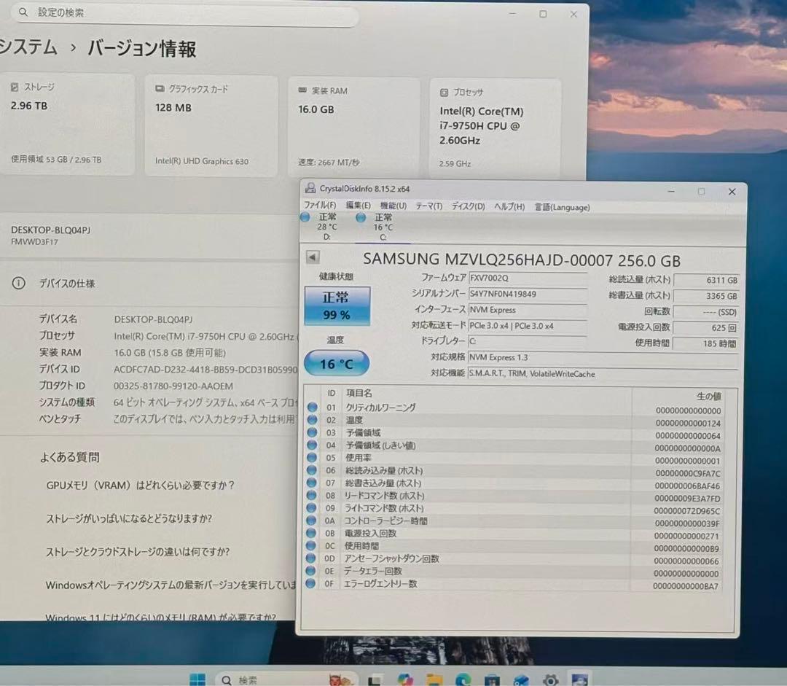Click the 16 °C temperature badge

point(336,362)
